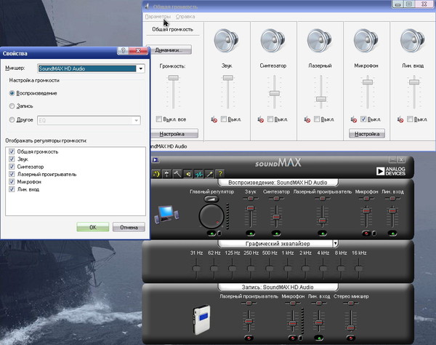Click the SoundMAX play icon in title corner
This screenshot has width=436, height=345.
(x=156, y=160)
